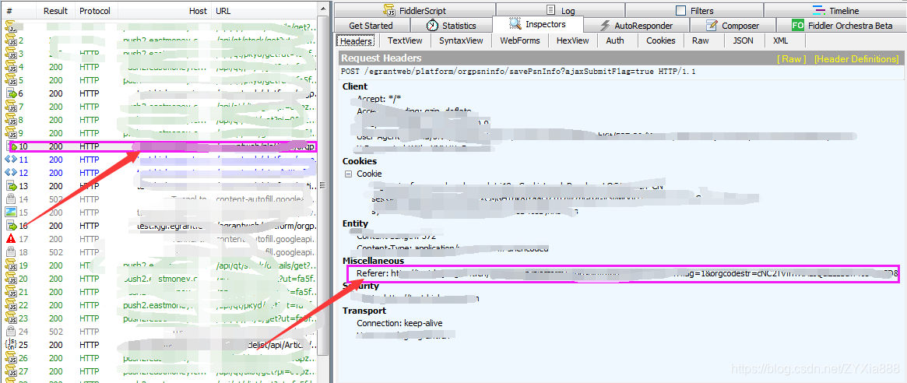
Task: Click the lock tunnel icon on session 14
Action: pos(10,199)
